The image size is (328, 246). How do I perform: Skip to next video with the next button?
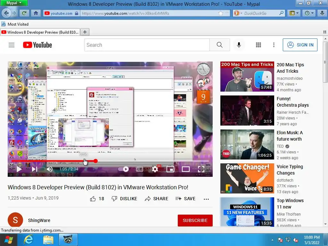click(x=35, y=169)
